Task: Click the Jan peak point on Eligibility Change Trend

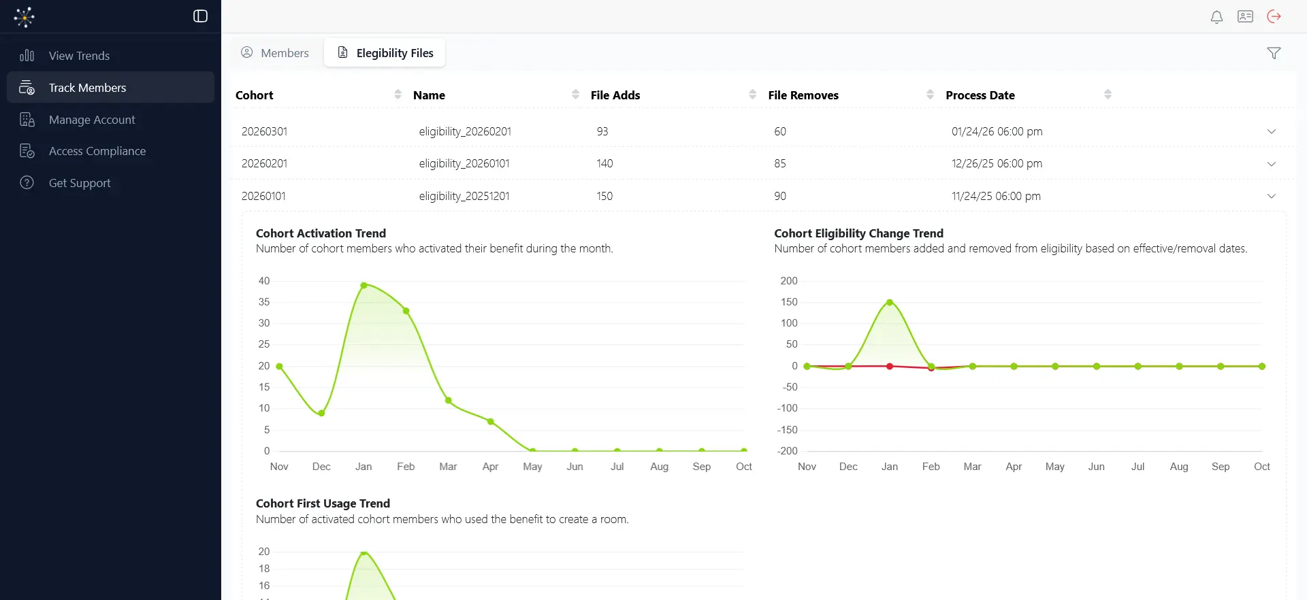Action: (x=890, y=303)
